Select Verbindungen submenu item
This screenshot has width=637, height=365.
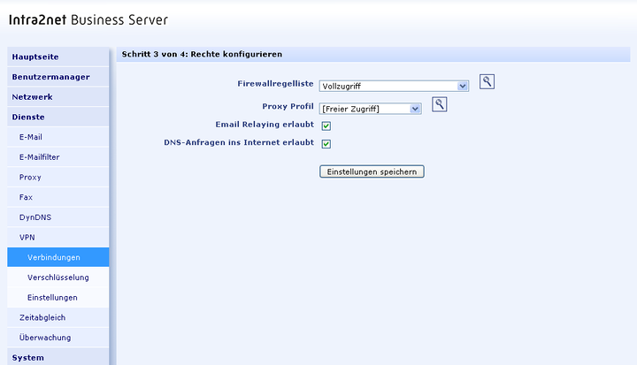[58, 257]
